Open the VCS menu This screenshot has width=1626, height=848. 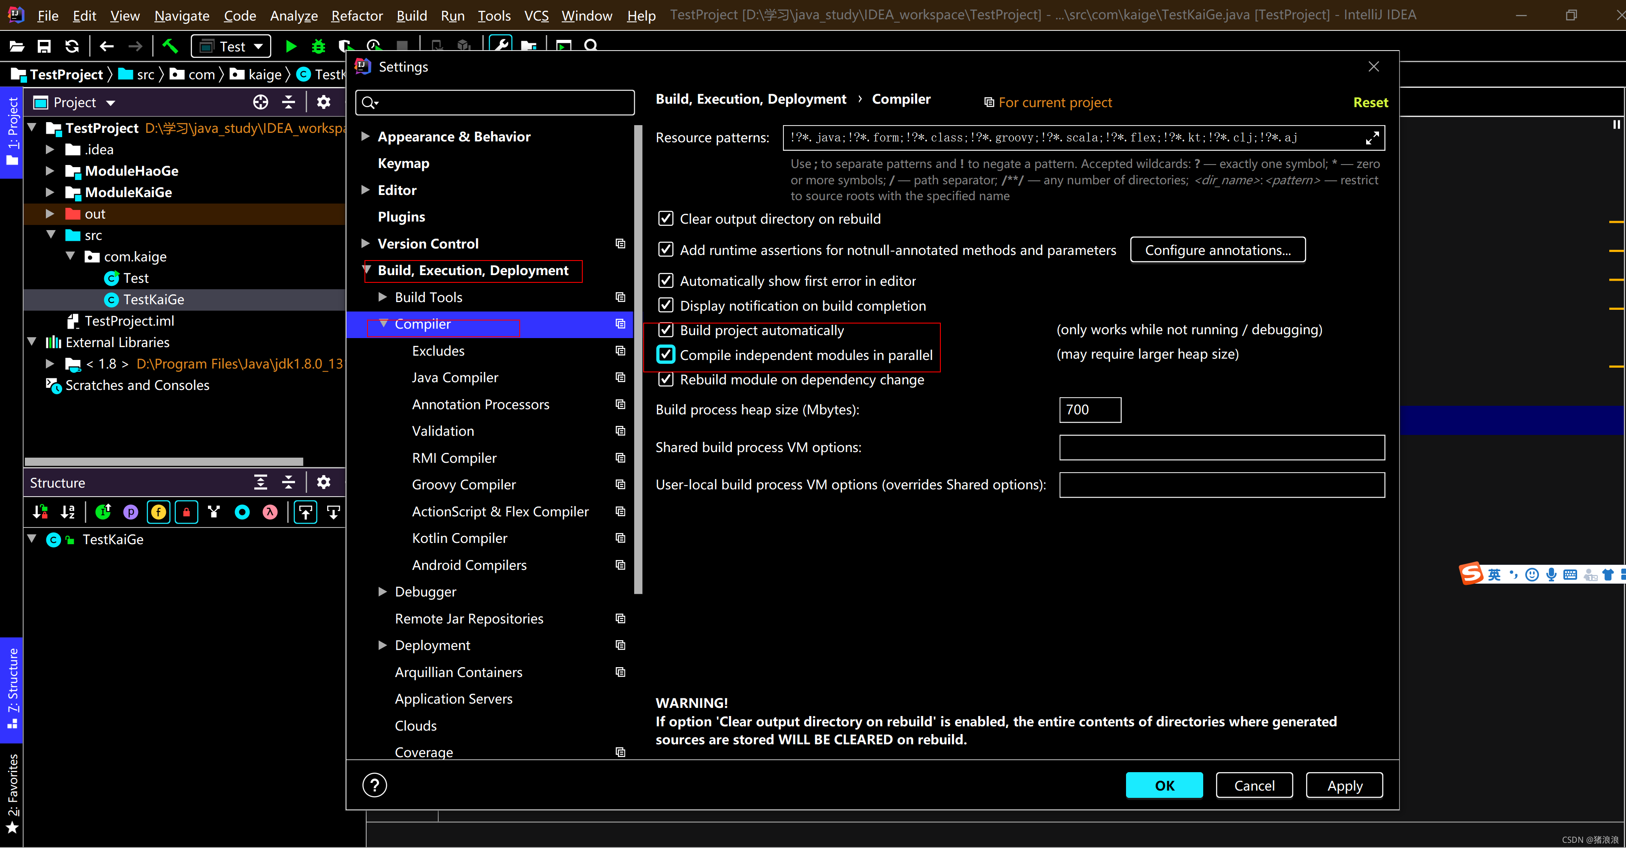pos(536,16)
